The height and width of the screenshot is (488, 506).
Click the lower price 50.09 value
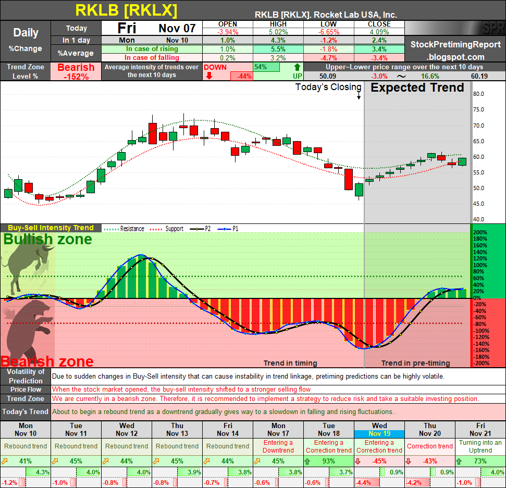328,77
